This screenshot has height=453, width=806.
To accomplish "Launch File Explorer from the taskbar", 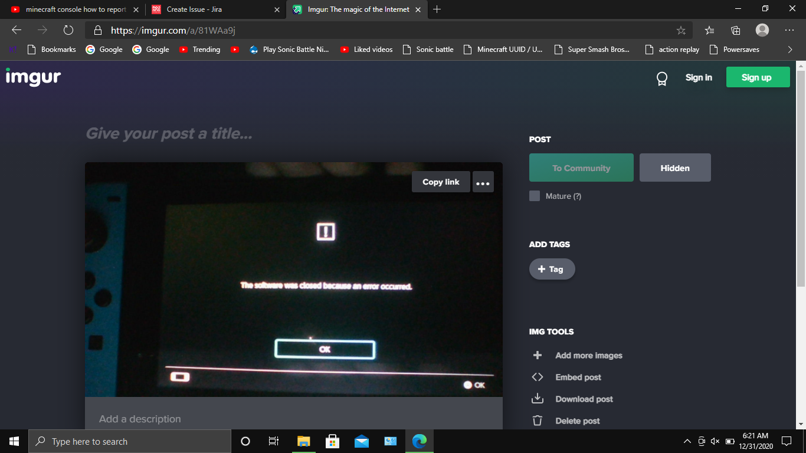I will click(304, 441).
